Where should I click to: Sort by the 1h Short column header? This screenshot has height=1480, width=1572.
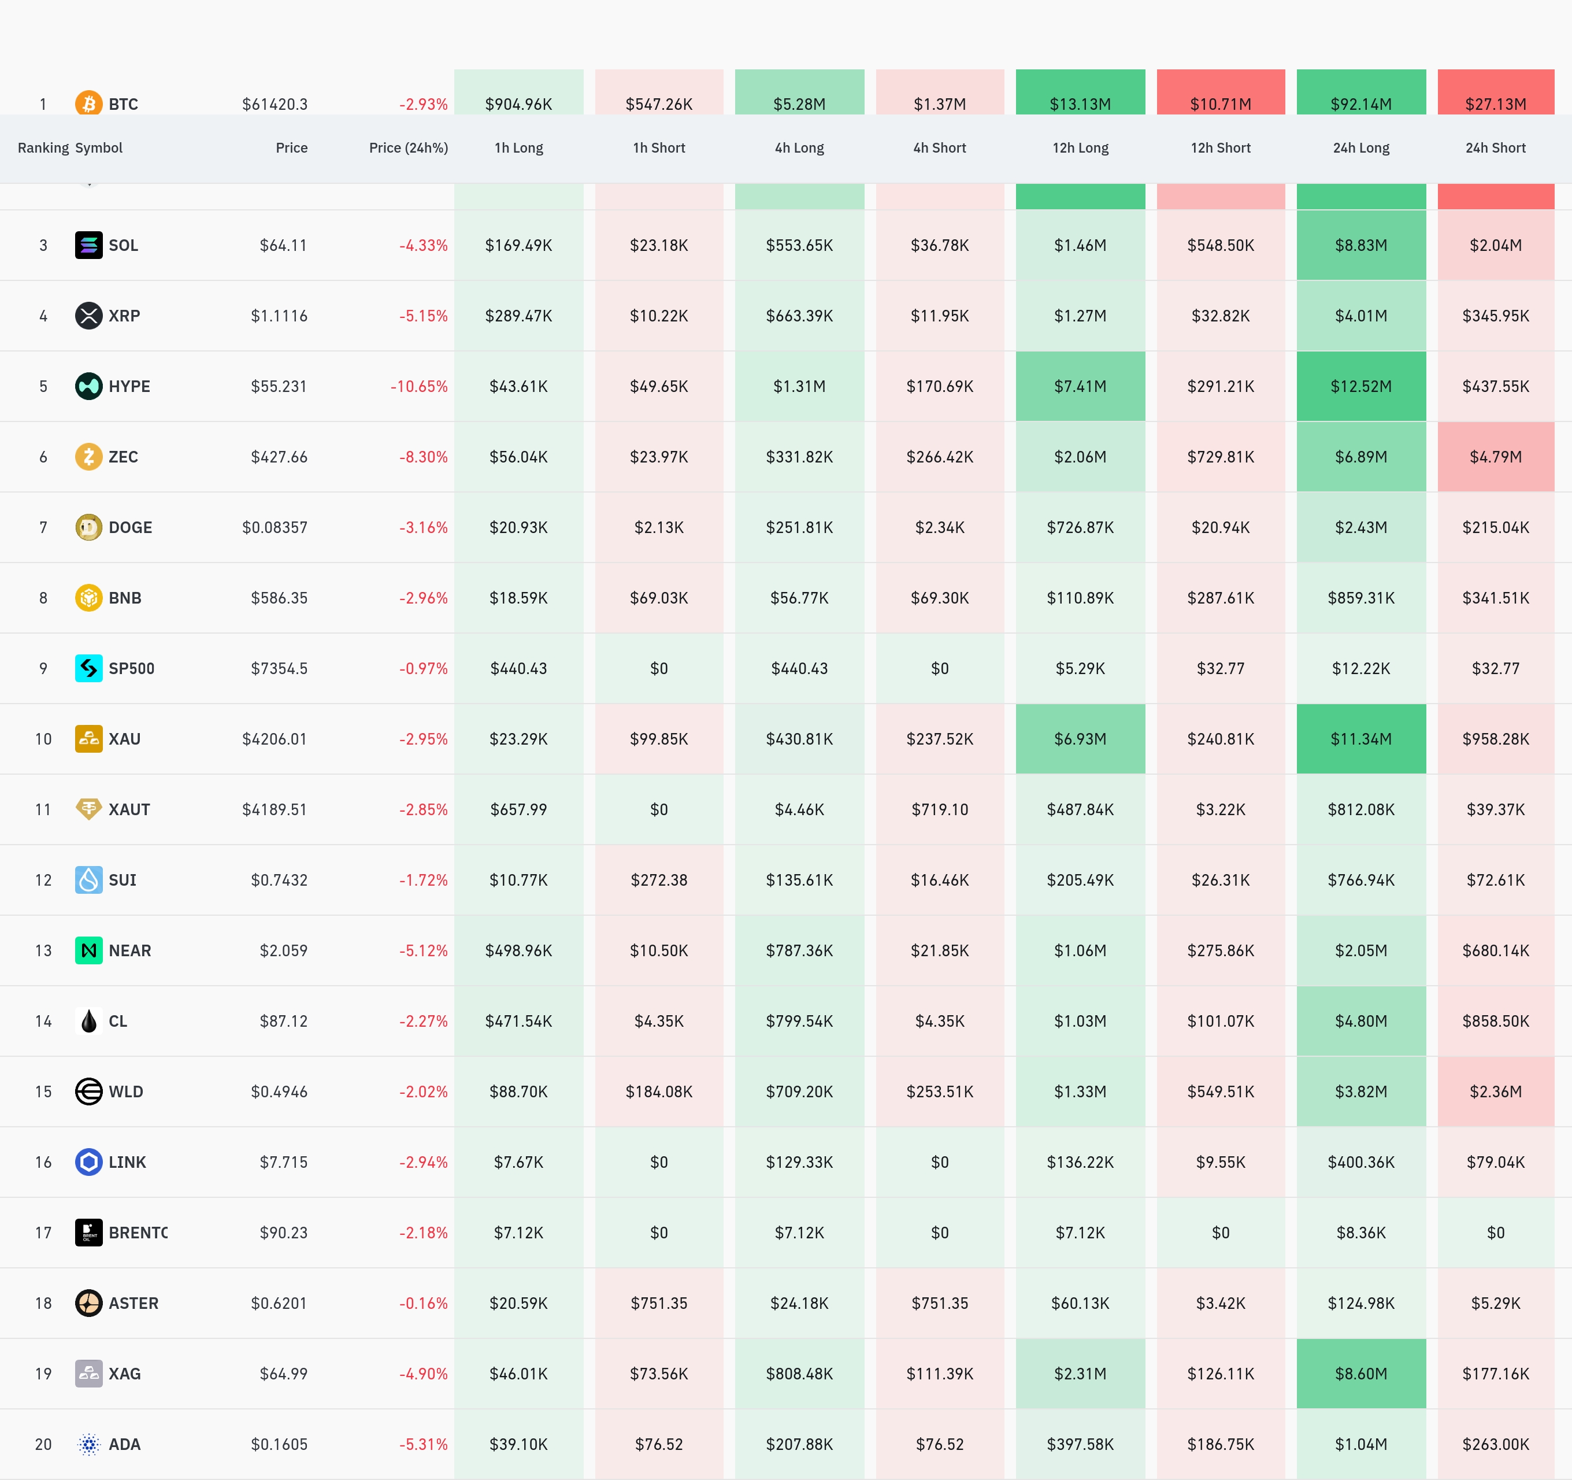point(659,148)
